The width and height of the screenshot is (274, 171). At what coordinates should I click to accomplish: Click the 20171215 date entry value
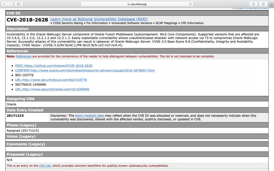coord(15,115)
